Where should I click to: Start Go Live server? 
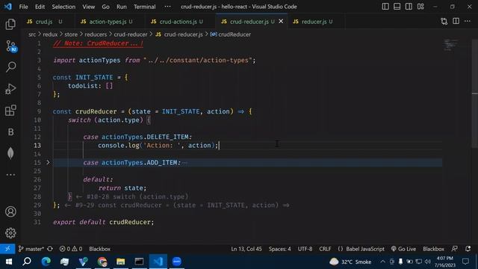[403, 249]
